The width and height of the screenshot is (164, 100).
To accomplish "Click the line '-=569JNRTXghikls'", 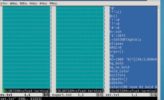I will click(x=125, y=40).
